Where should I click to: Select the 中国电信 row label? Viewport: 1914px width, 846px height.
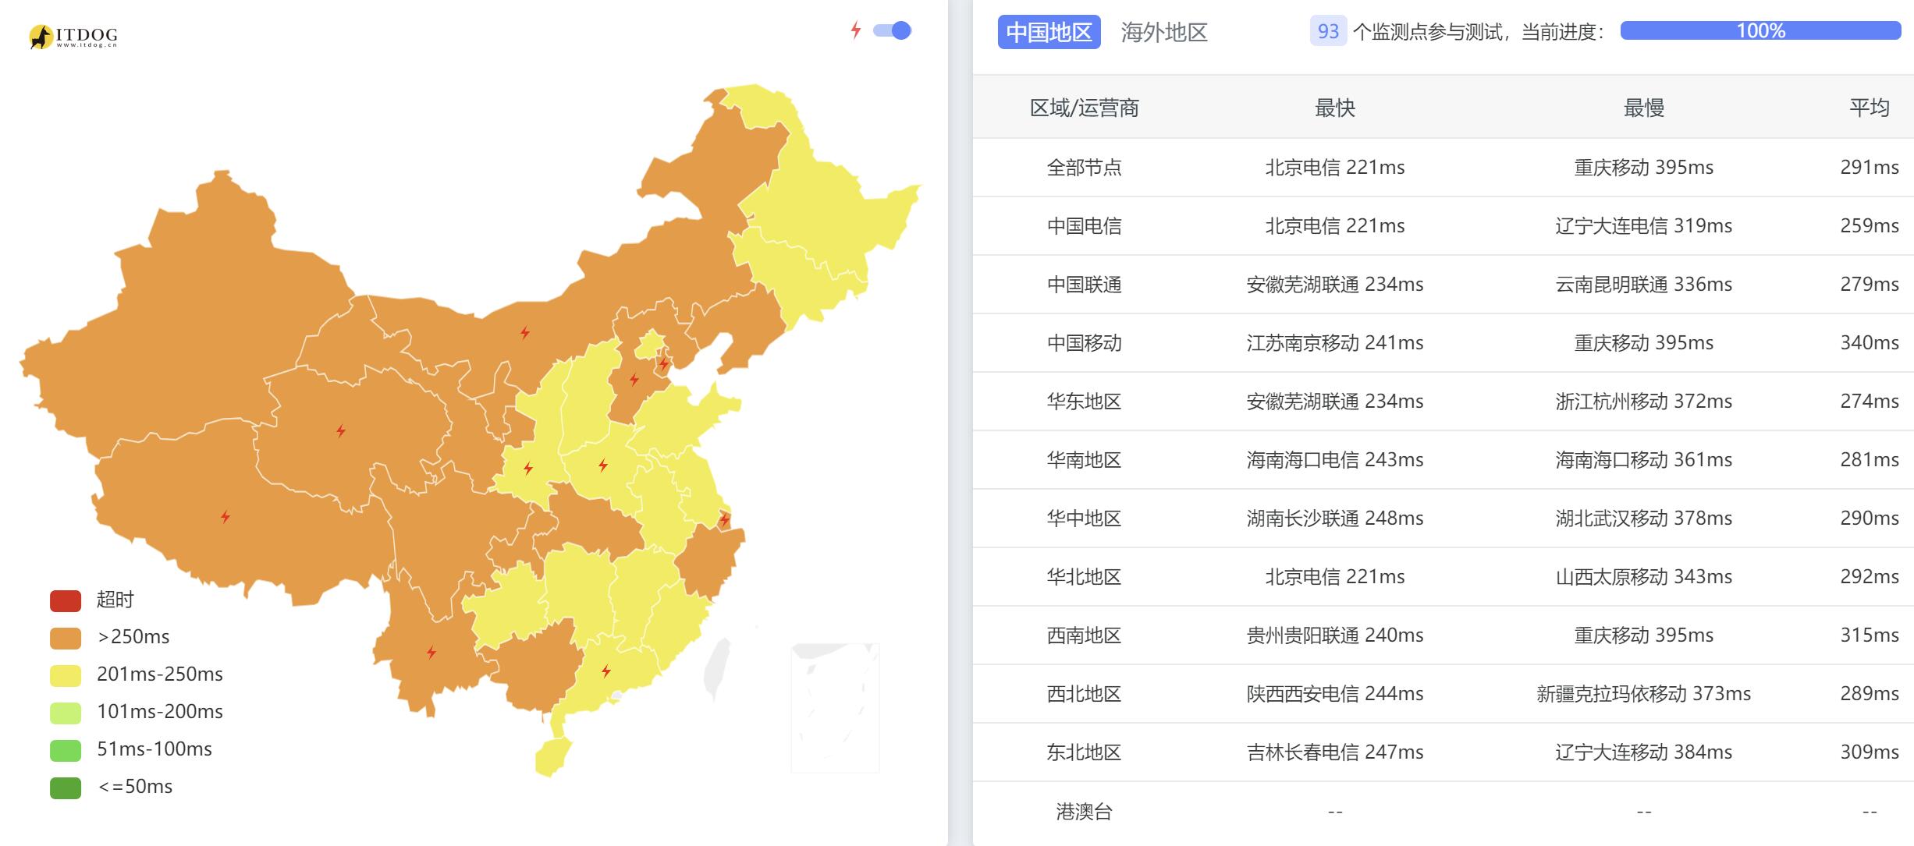pos(1085,225)
